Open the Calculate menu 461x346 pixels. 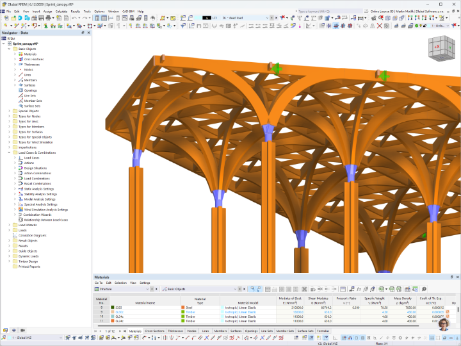(x=61, y=12)
